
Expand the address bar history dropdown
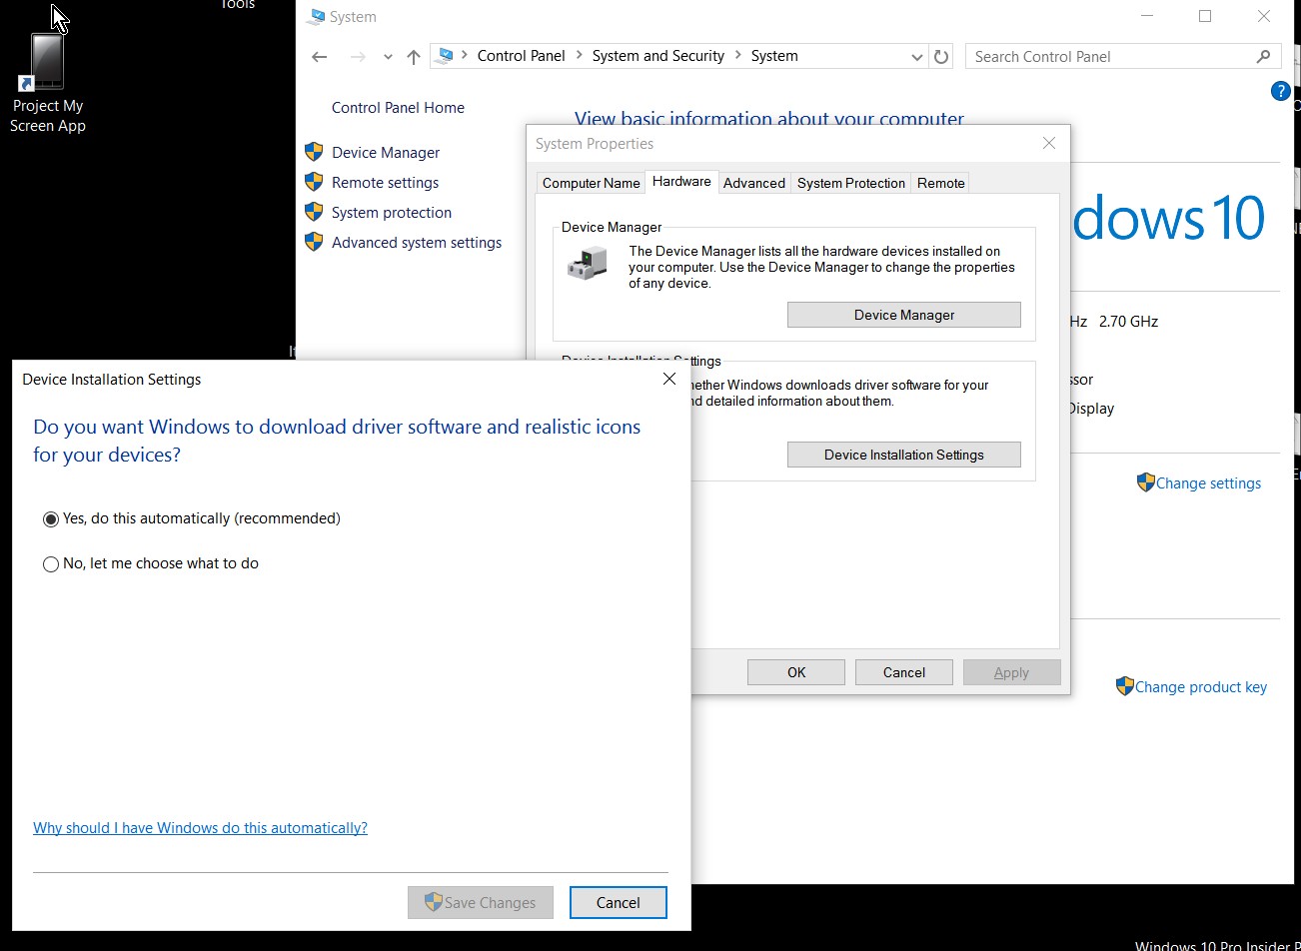[916, 57]
